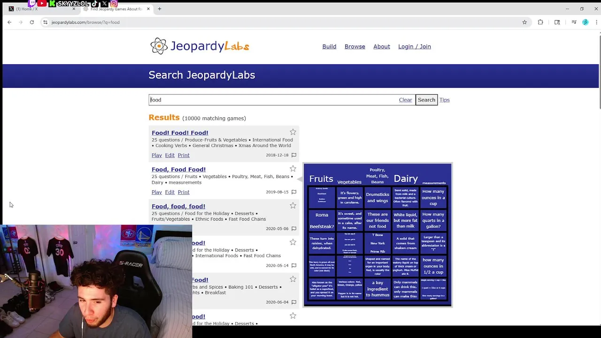Report Food! Food! Food! with flag icon
The width and height of the screenshot is (601, 338).
point(294,155)
